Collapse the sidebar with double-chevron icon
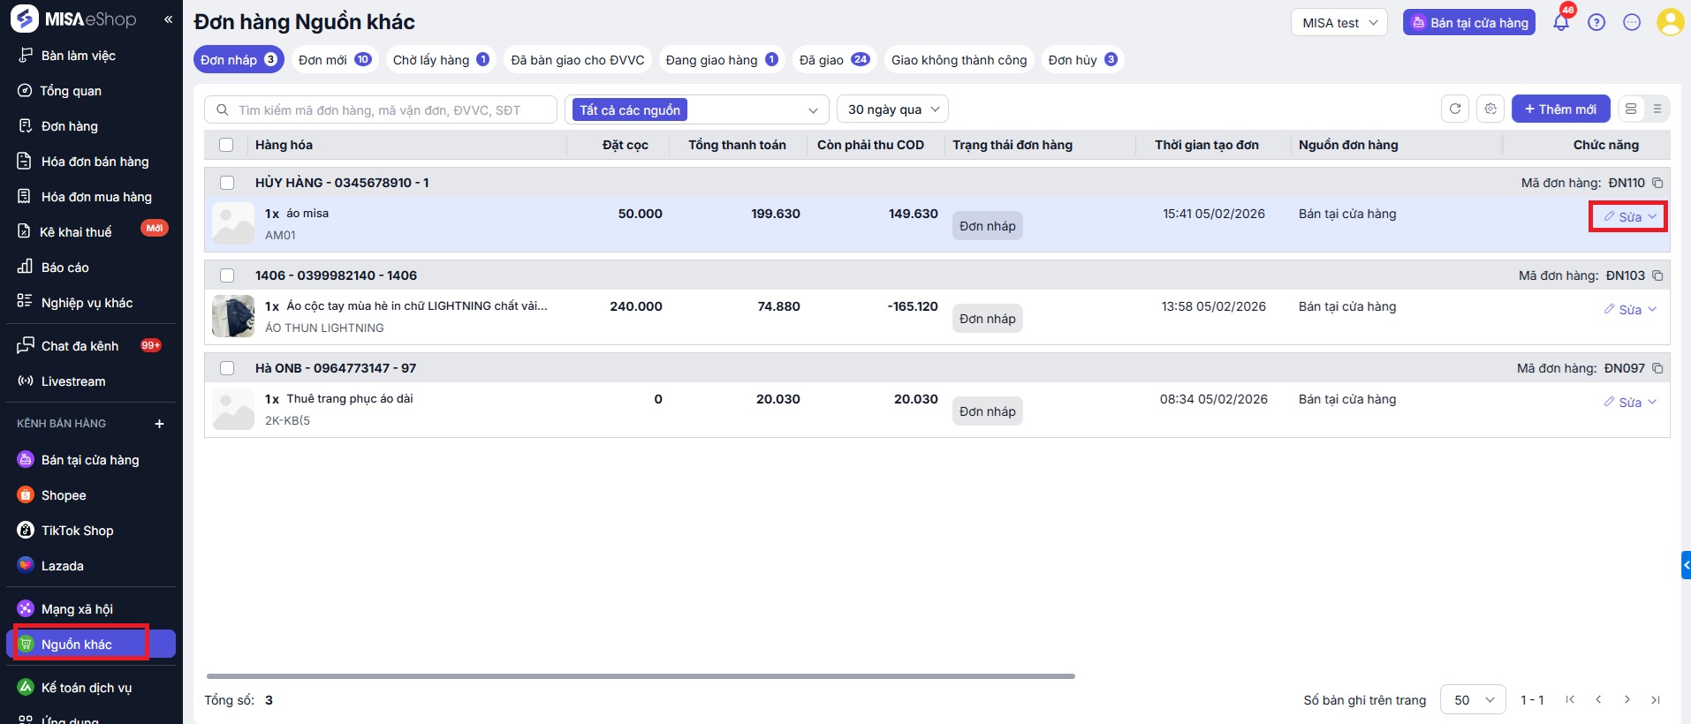The width and height of the screenshot is (1691, 724). (x=168, y=19)
